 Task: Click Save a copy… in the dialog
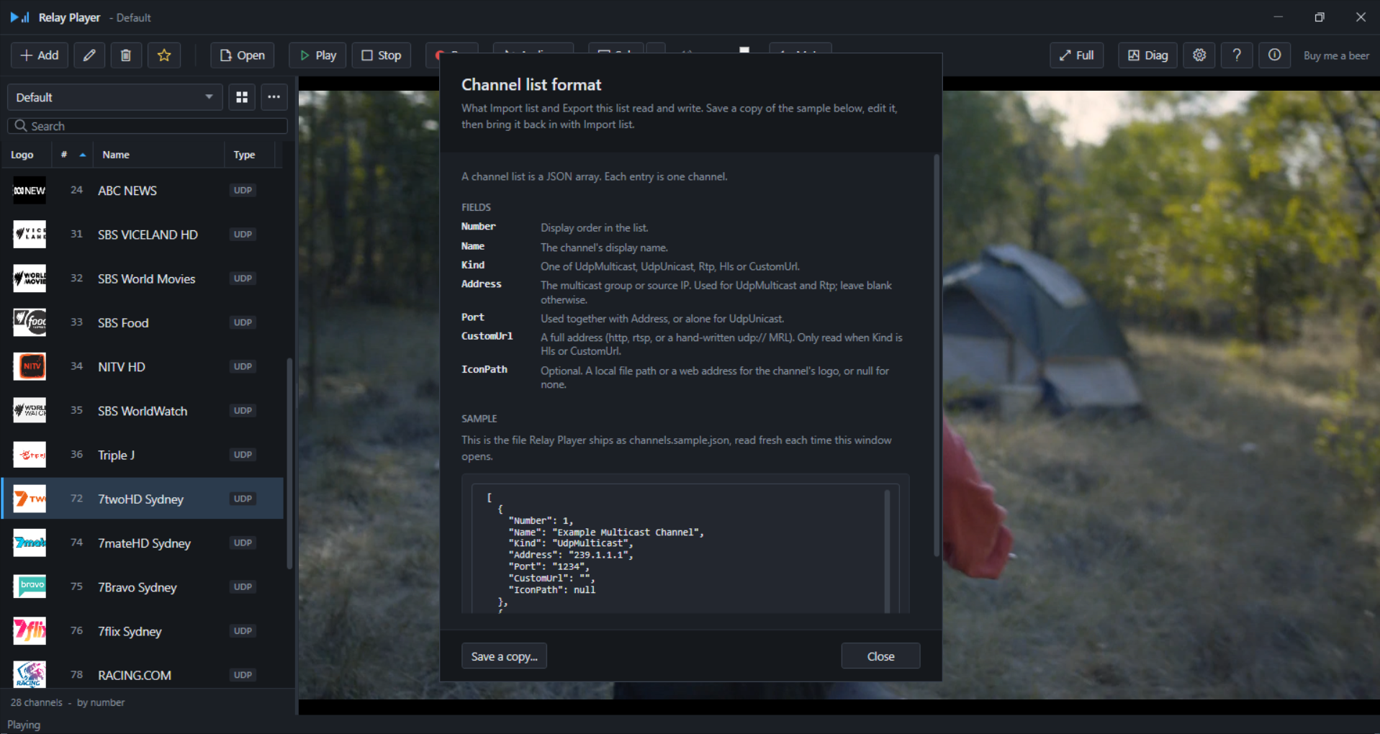[x=504, y=656]
